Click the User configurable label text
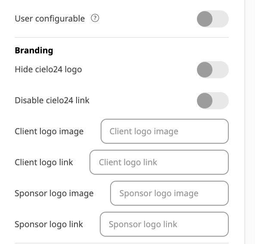The height and width of the screenshot is (244, 255). [x=50, y=19]
